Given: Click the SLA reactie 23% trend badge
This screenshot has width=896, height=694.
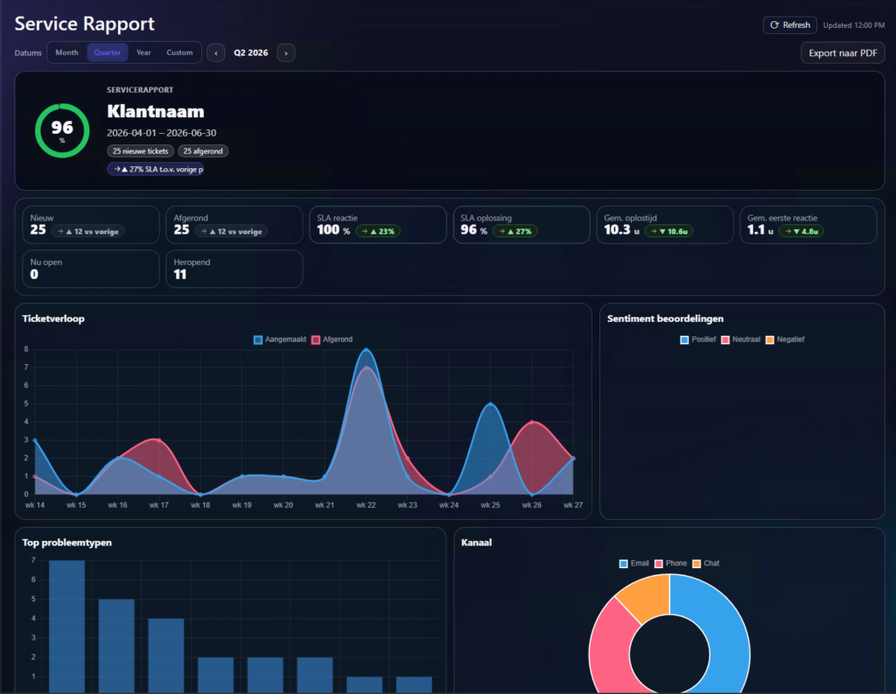Looking at the screenshot, I should point(378,232).
